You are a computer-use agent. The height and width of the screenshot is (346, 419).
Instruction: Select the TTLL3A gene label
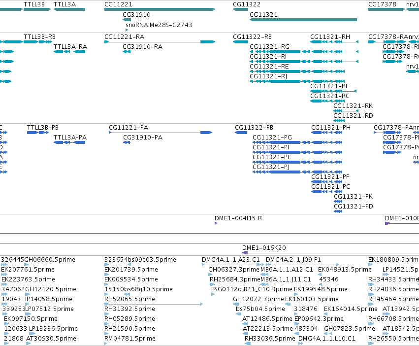[64, 4]
